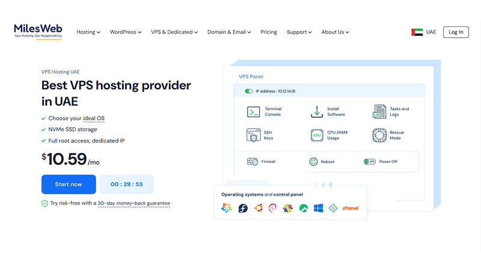This screenshot has height=267, width=481.
Task: Expand the About Us dropdown
Action: pyautogui.click(x=335, y=32)
